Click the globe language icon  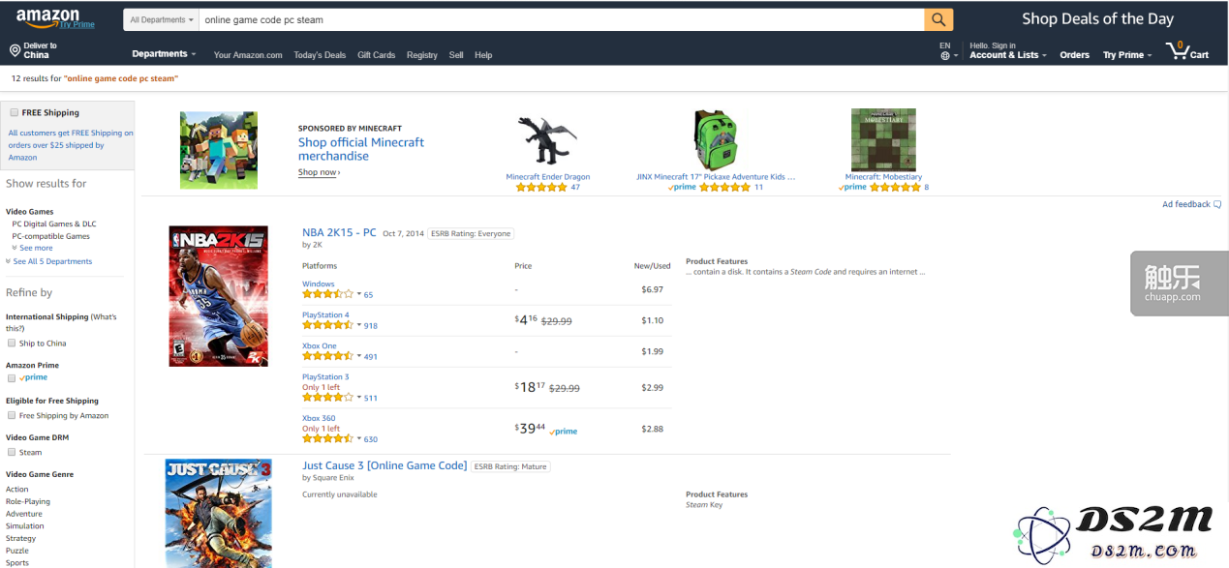pos(945,56)
